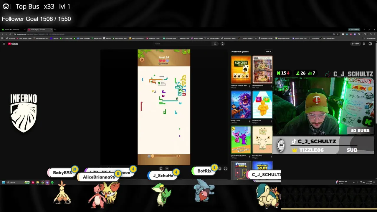Go to YouTube home via logo
The width and height of the screenshot is (377, 212).
coord(13,44)
